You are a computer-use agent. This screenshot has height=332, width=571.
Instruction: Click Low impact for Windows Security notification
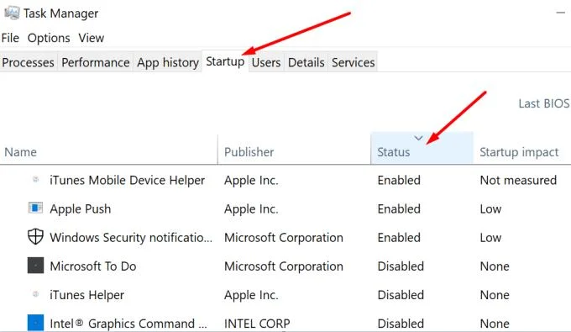coord(490,238)
